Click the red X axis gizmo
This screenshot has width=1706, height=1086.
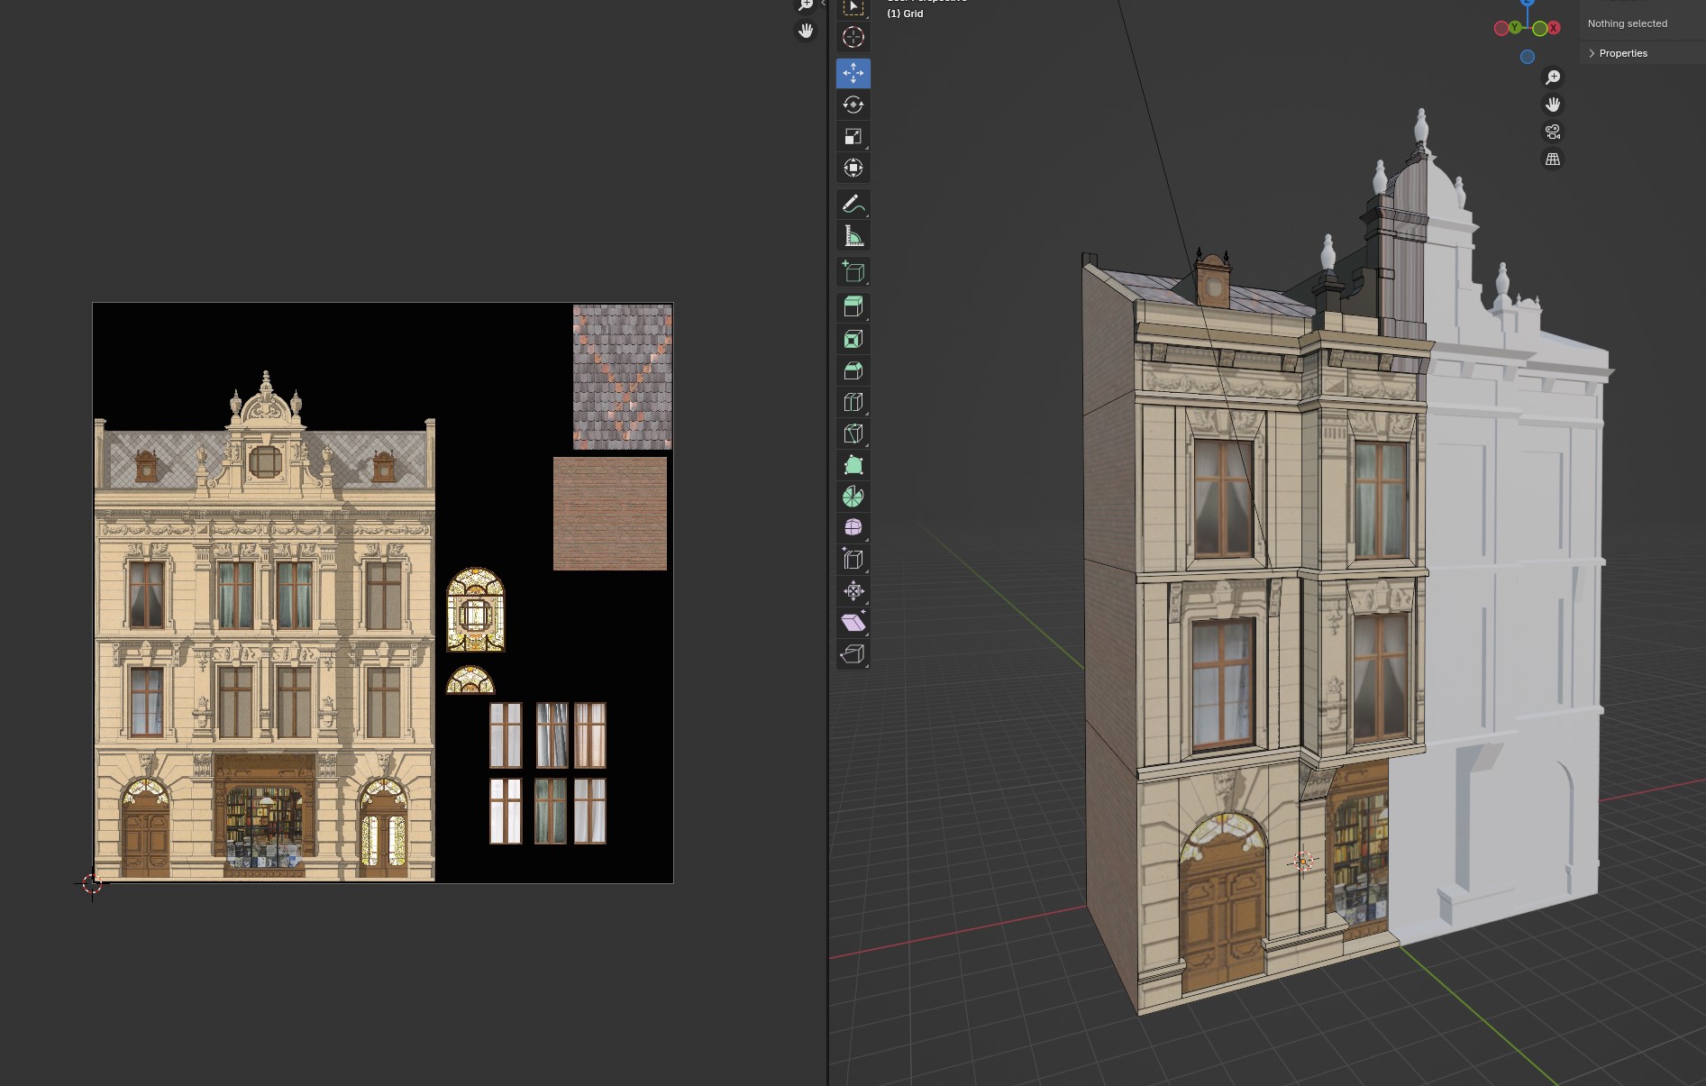1554,28
